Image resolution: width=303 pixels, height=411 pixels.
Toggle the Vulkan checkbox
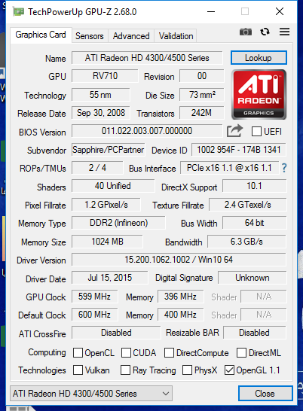tap(78, 370)
